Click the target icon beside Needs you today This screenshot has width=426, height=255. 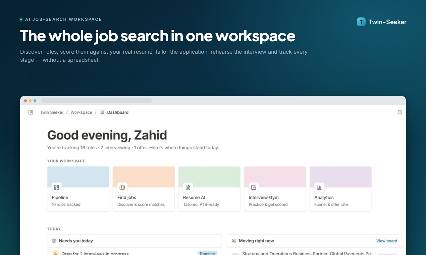[54, 241]
